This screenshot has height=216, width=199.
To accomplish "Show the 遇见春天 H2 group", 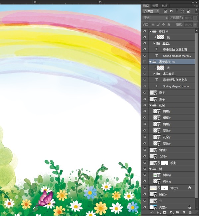I will [145, 62].
